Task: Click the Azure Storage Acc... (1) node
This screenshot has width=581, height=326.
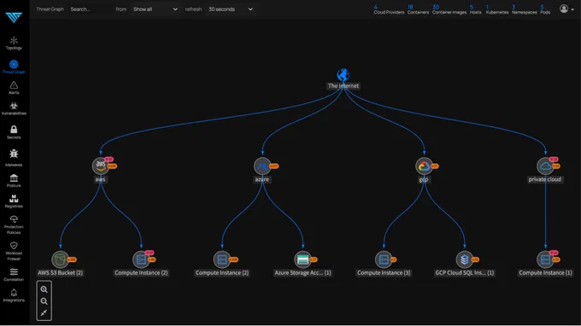Action: [x=302, y=259]
